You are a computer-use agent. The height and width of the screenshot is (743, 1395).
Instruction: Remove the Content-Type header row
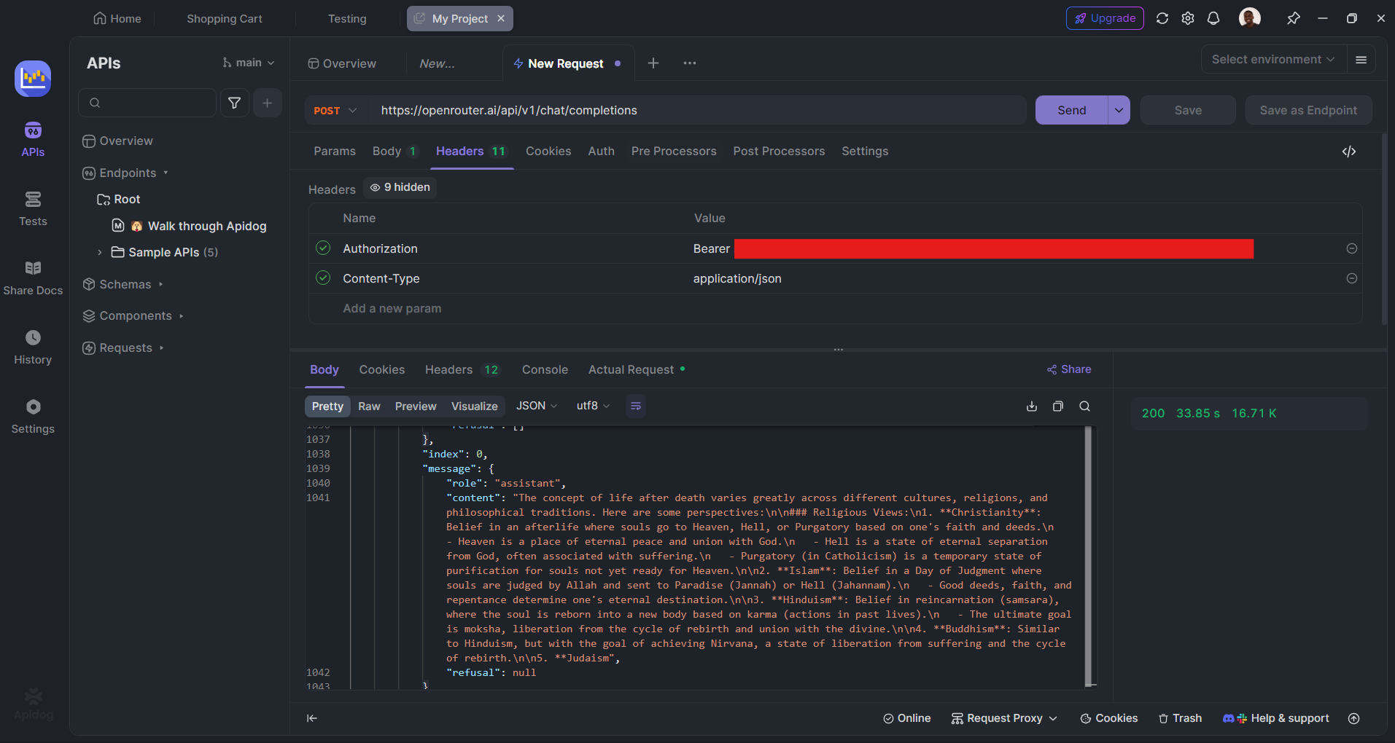1352,278
